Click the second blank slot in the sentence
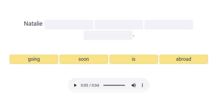The width and height of the screenshot is (217, 108). click(119, 25)
